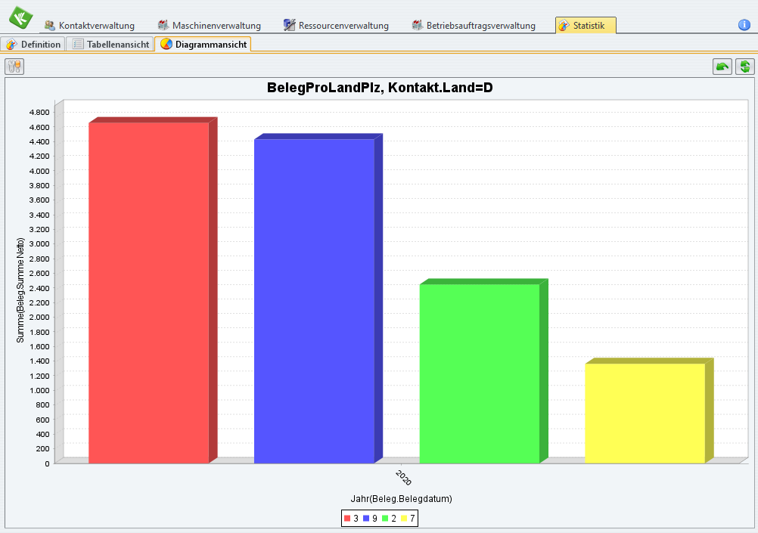Click the Maschinenverwaltung tab icon
The height and width of the screenshot is (533, 758).
[x=163, y=25]
